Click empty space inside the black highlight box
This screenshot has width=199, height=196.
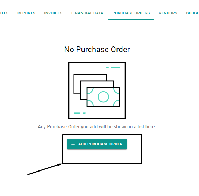click(102, 157)
